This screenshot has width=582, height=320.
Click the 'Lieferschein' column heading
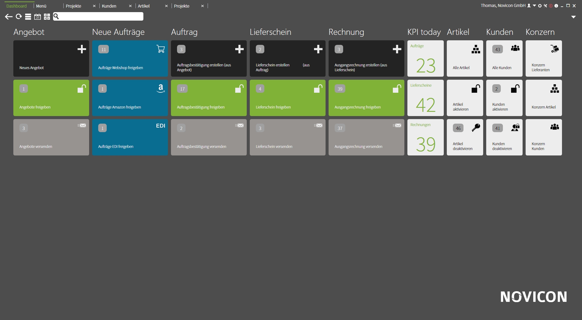click(270, 32)
